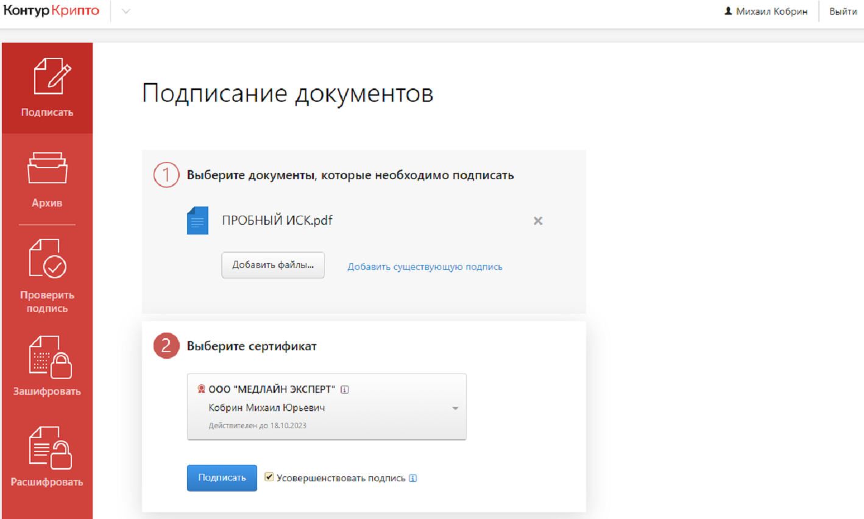Show info about Усовершенствовать подпись
This screenshot has height=519, width=864.
(x=413, y=478)
